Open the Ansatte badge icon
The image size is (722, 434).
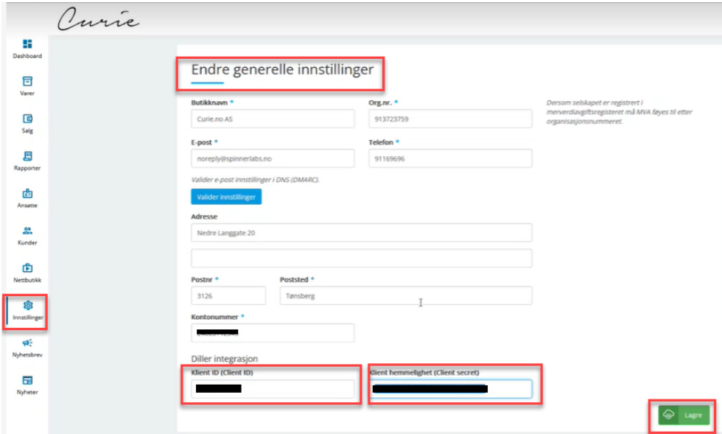(27, 193)
